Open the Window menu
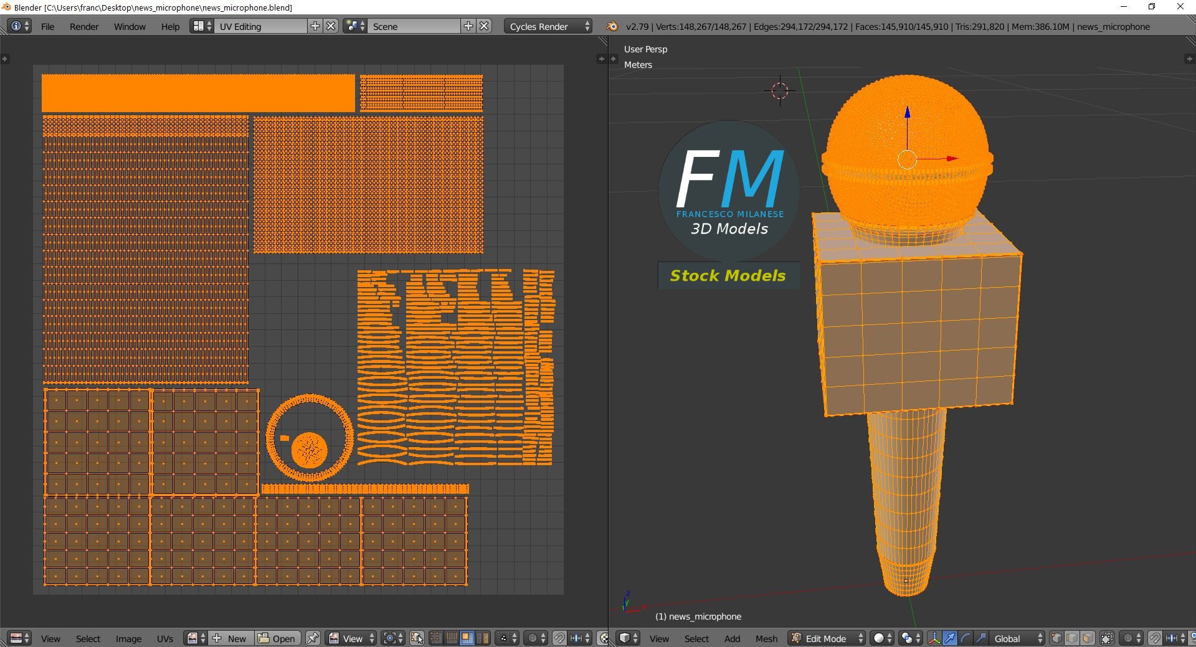 pos(130,27)
